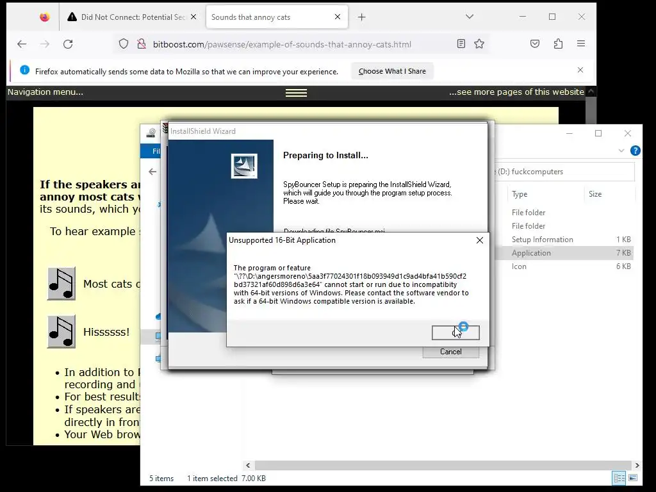
Task: Click Firefox back arrow button
Action: tap(22, 44)
